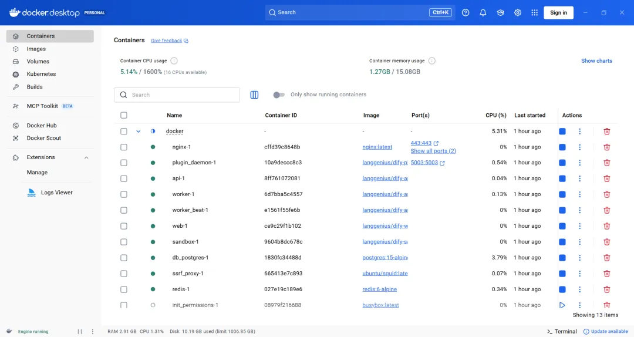Viewport: 634px width, 337px height.
Task: Check the docker stack checkbox
Action: click(124, 131)
